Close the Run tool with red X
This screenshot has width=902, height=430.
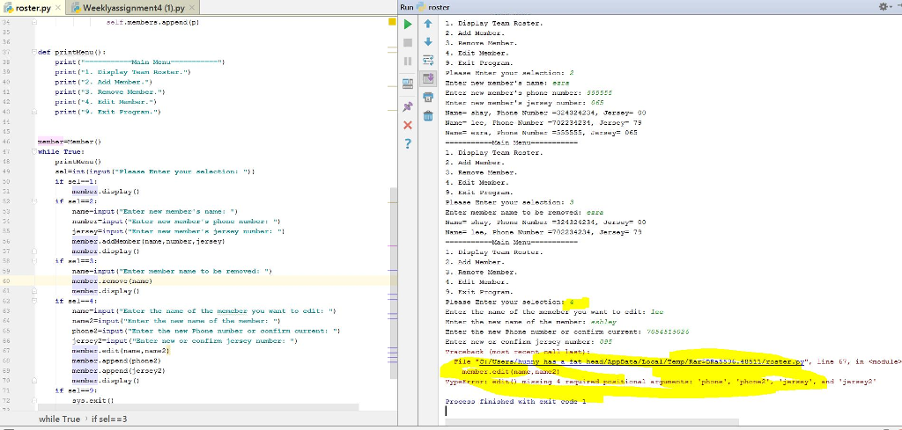point(407,125)
